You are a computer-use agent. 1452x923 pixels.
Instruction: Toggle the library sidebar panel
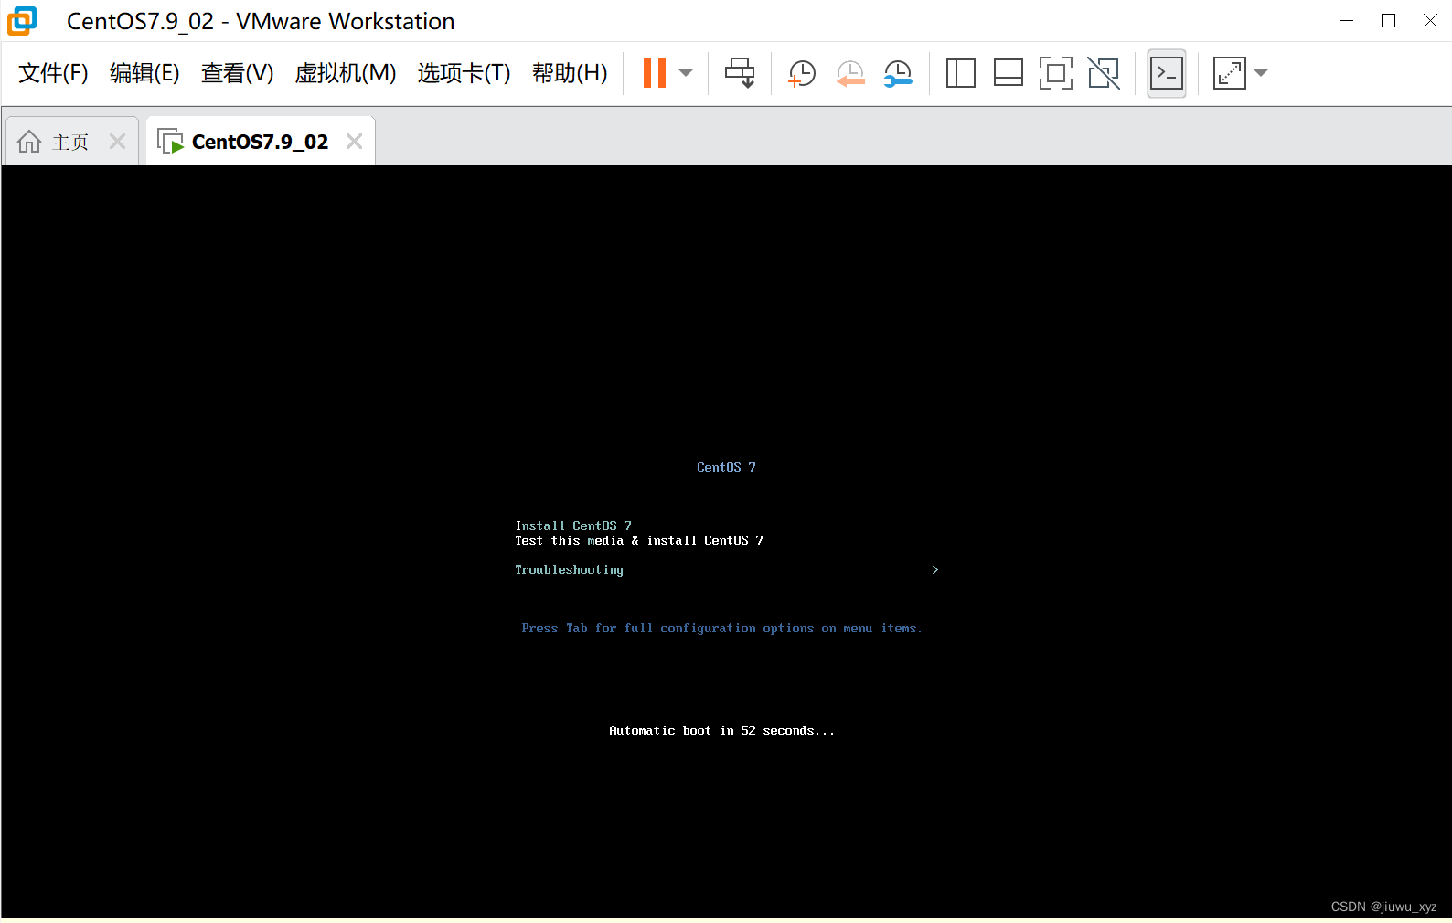[960, 73]
